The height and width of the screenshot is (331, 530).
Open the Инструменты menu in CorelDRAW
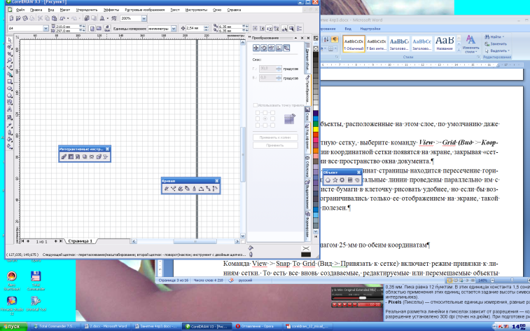196,10
